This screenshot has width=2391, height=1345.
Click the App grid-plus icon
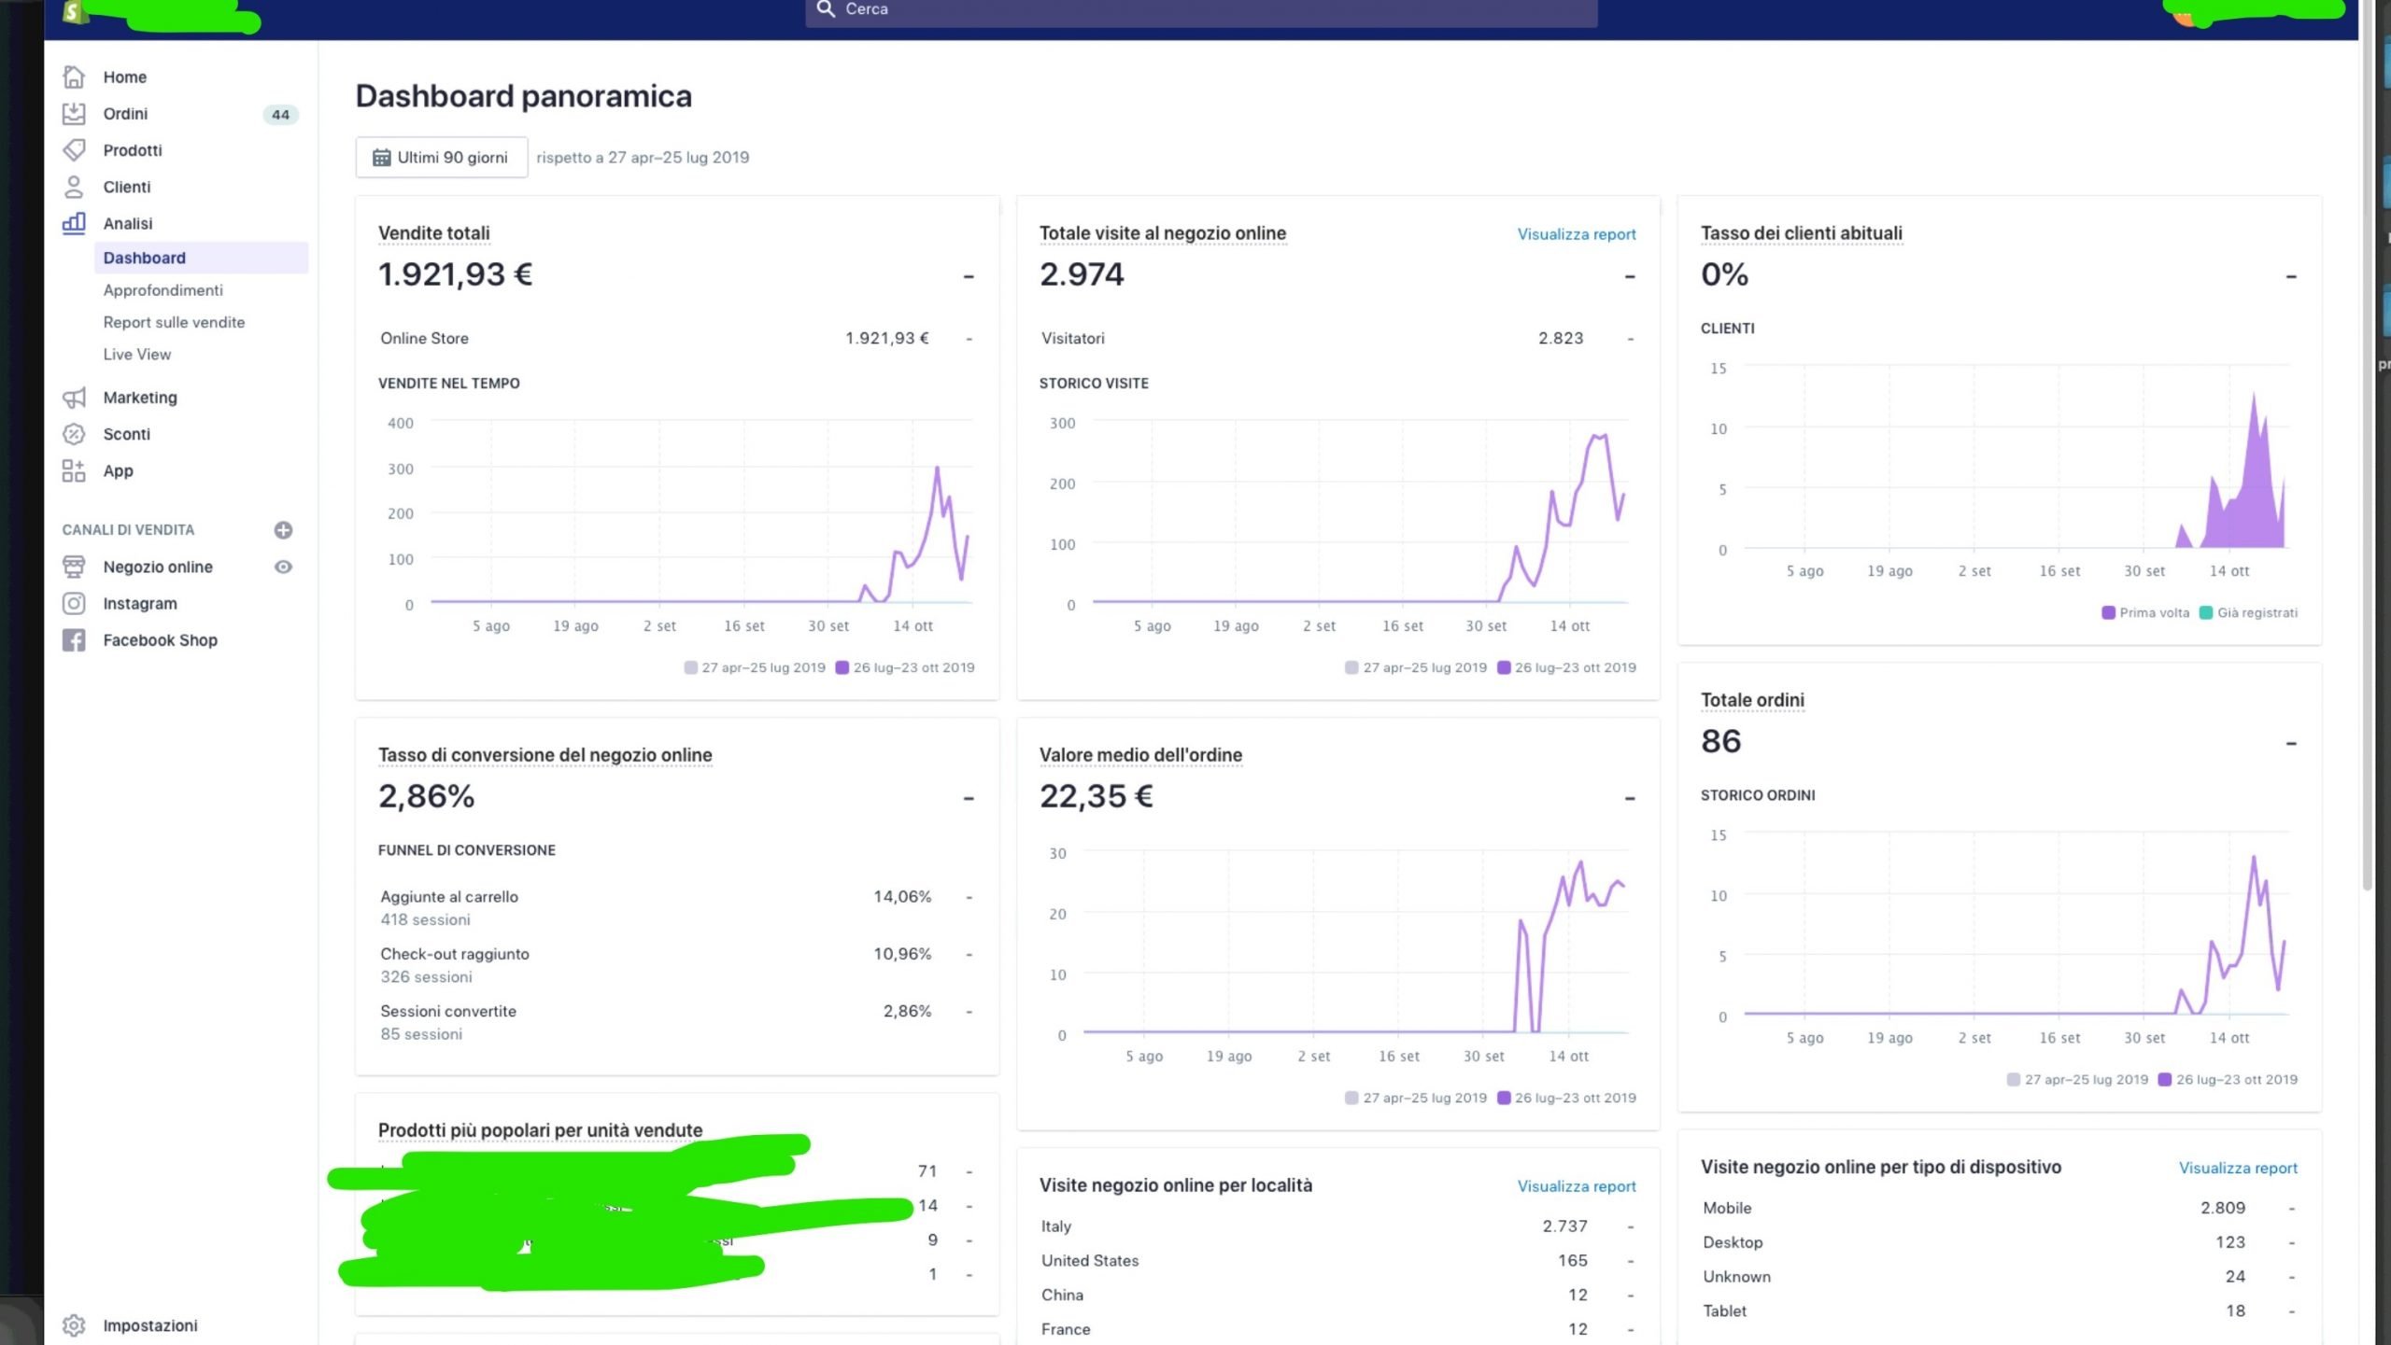(x=74, y=470)
